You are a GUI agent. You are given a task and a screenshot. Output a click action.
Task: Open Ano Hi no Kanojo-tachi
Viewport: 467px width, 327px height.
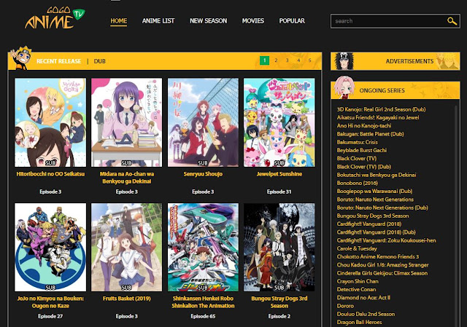point(364,126)
